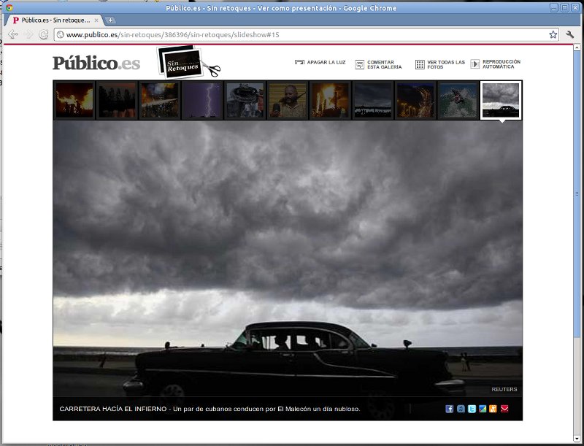Minimize the Google Chrome window
The width and height of the screenshot is (584, 446).
click(554, 7)
